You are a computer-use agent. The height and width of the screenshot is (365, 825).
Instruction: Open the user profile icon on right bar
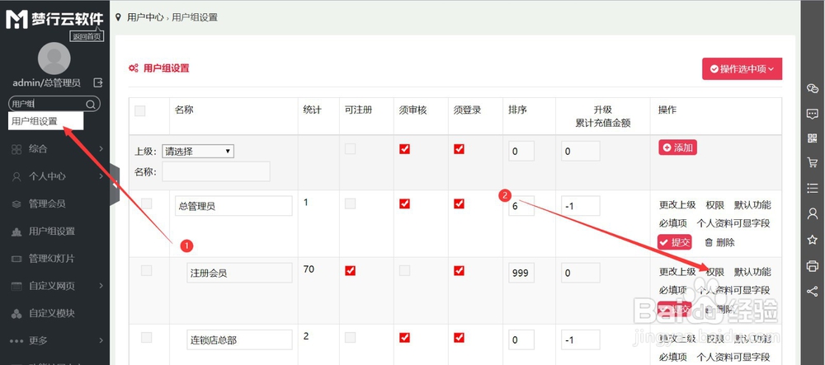coord(813,213)
